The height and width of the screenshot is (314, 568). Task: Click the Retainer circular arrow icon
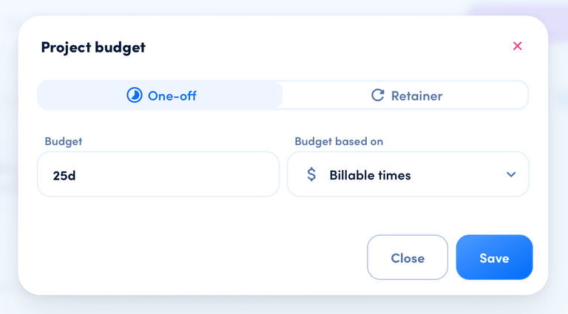point(378,95)
